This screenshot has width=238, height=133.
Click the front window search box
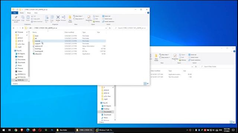point(131,28)
